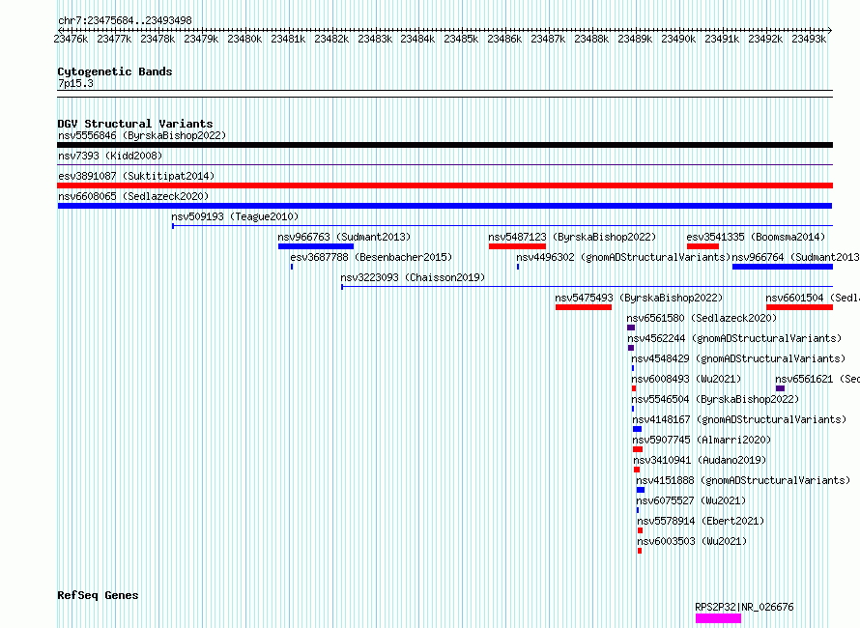Click nsv5578914 (Ebert2021) label

pyautogui.click(x=701, y=521)
